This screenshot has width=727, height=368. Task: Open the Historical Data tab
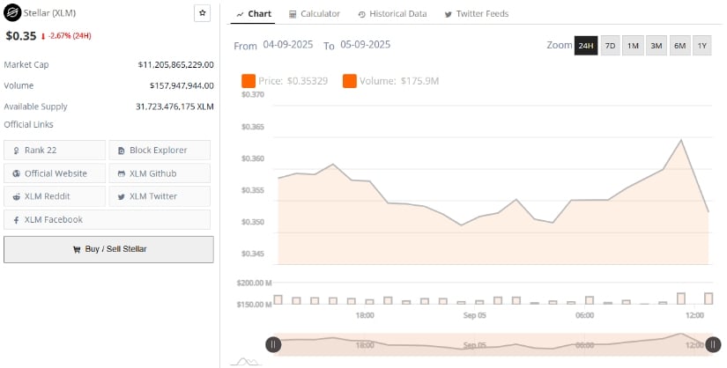pos(392,14)
